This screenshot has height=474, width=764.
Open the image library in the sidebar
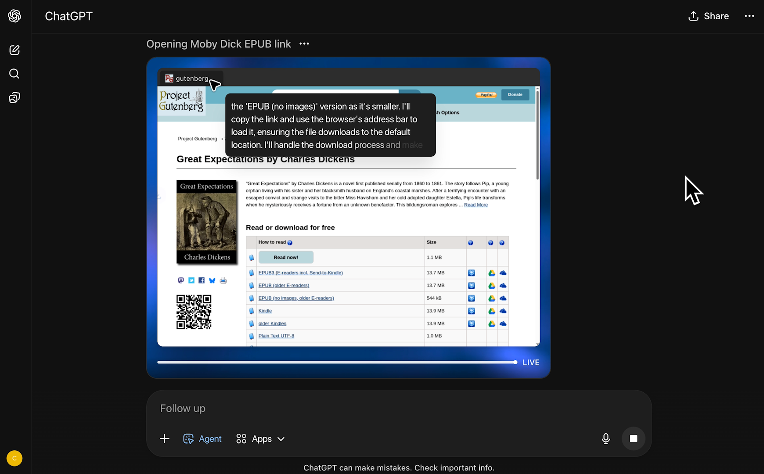(14, 97)
